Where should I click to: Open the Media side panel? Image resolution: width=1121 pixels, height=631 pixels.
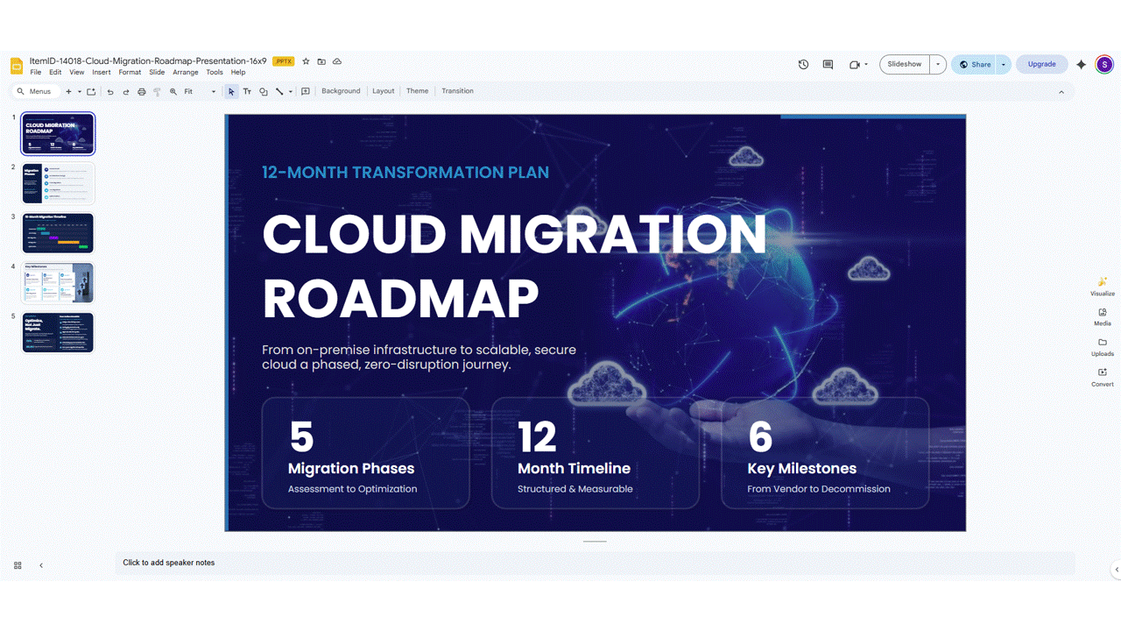tap(1103, 316)
